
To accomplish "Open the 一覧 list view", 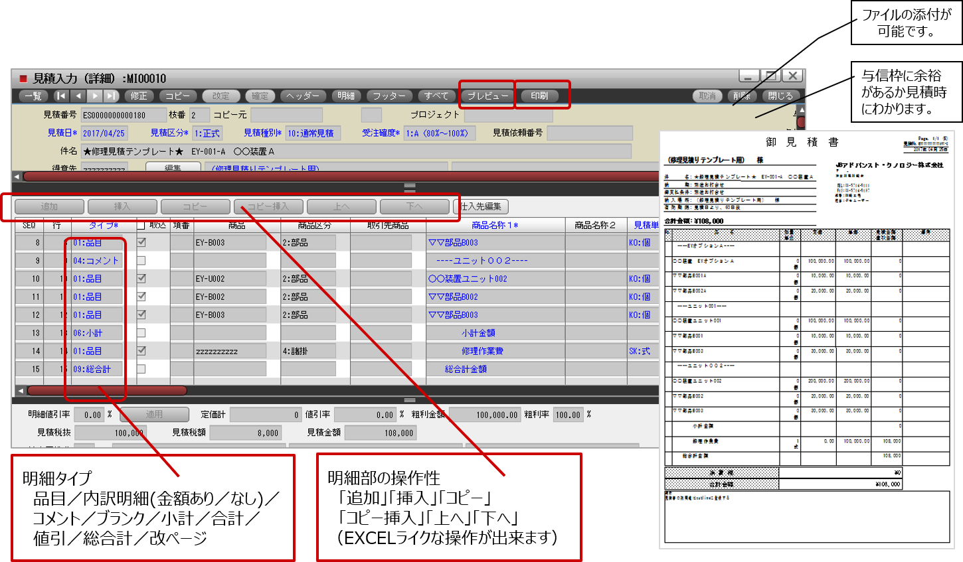I will (x=33, y=96).
